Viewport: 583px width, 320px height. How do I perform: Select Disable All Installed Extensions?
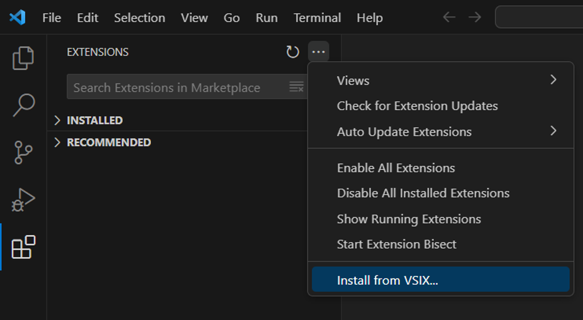(x=423, y=193)
